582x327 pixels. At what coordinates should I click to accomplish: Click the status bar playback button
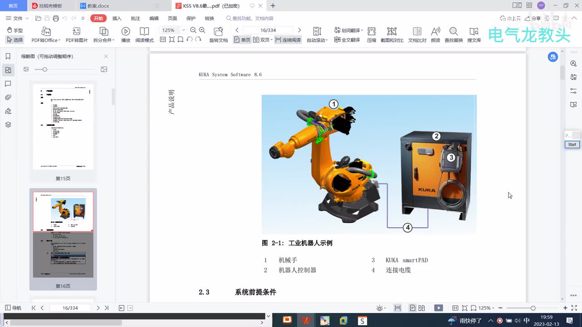click(438, 307)
